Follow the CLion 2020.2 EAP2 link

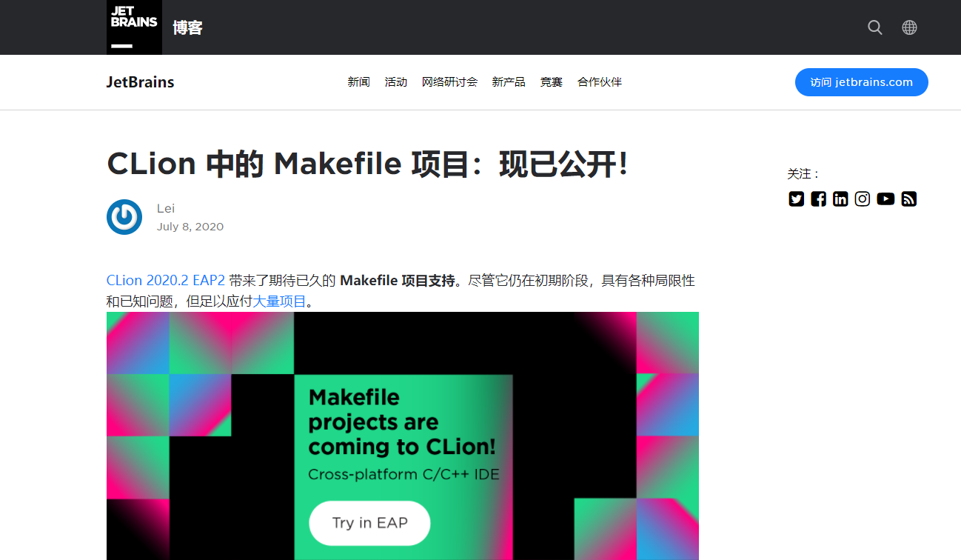(x=166, y=281)
